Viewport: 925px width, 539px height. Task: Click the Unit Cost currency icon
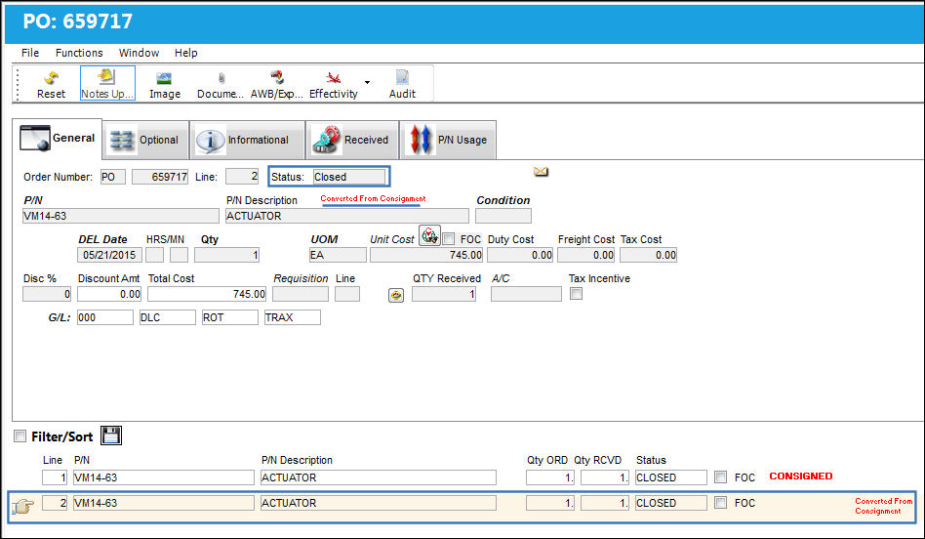coord(429,236)
